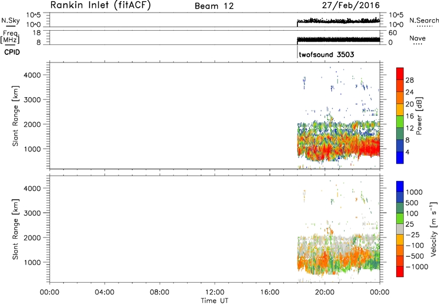The height and width of the screenshot is (304, 439).
Task: Click the 12:00 time axis tick label
Action: [215, 292]
